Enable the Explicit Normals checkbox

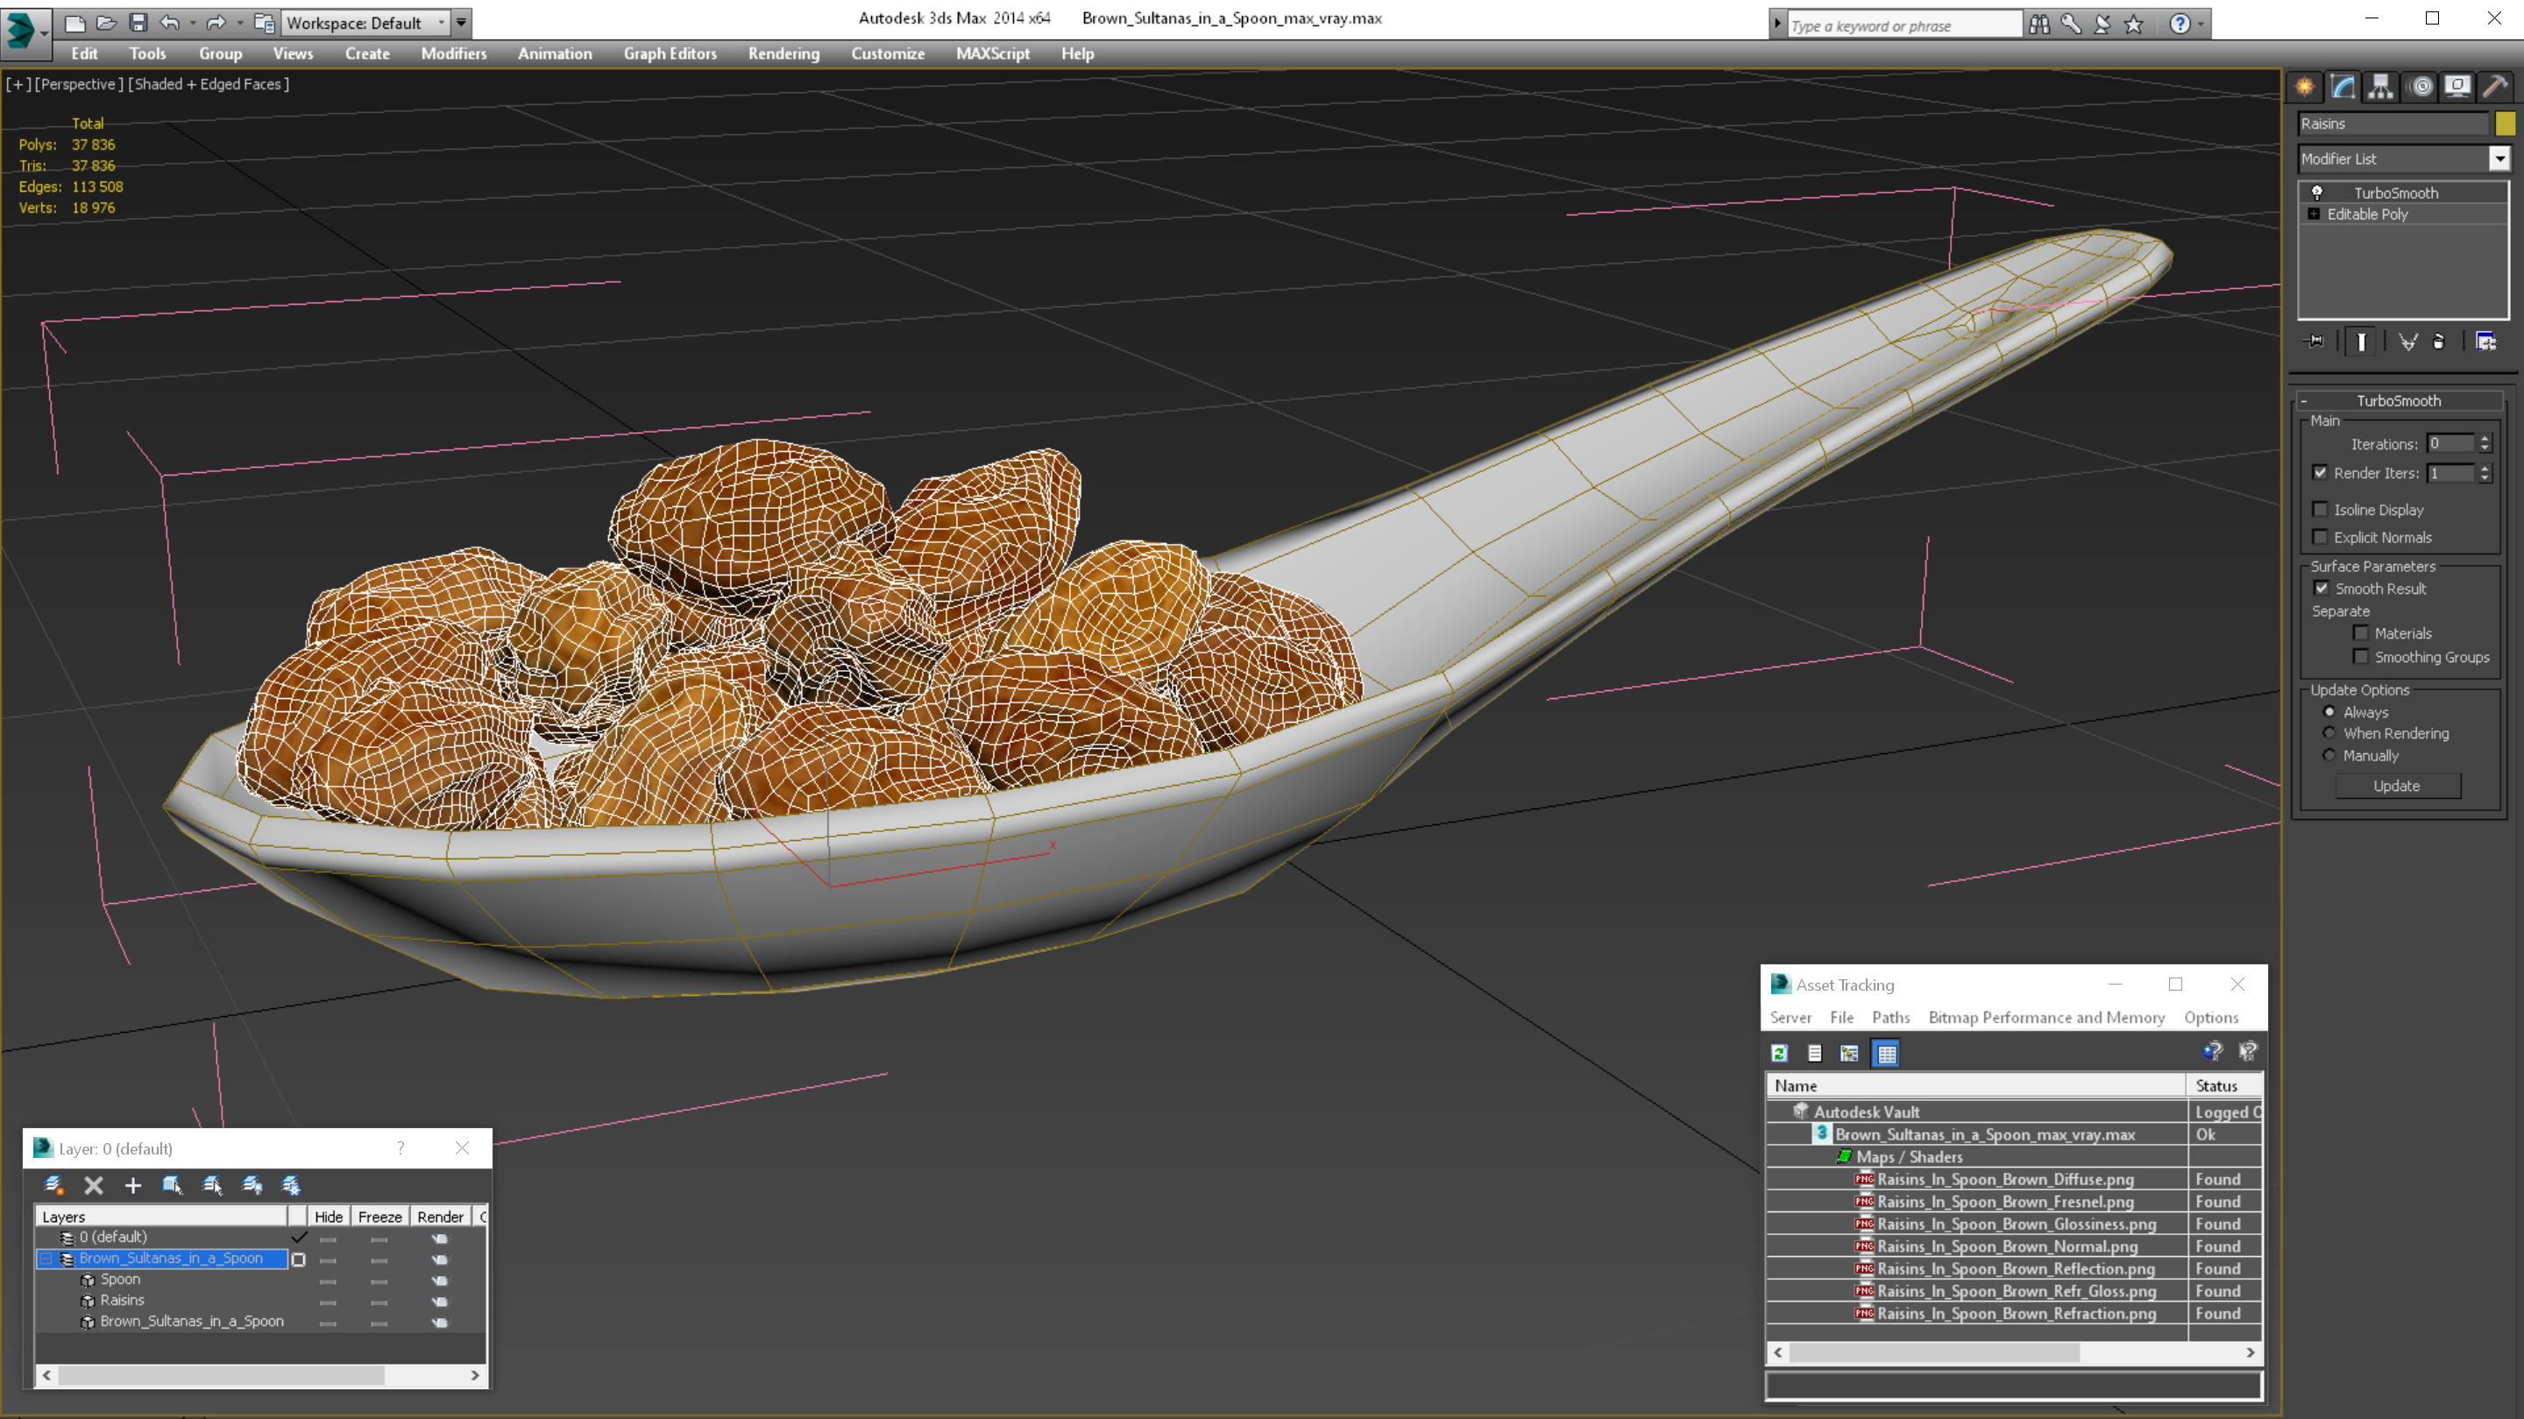[2320, 537]
